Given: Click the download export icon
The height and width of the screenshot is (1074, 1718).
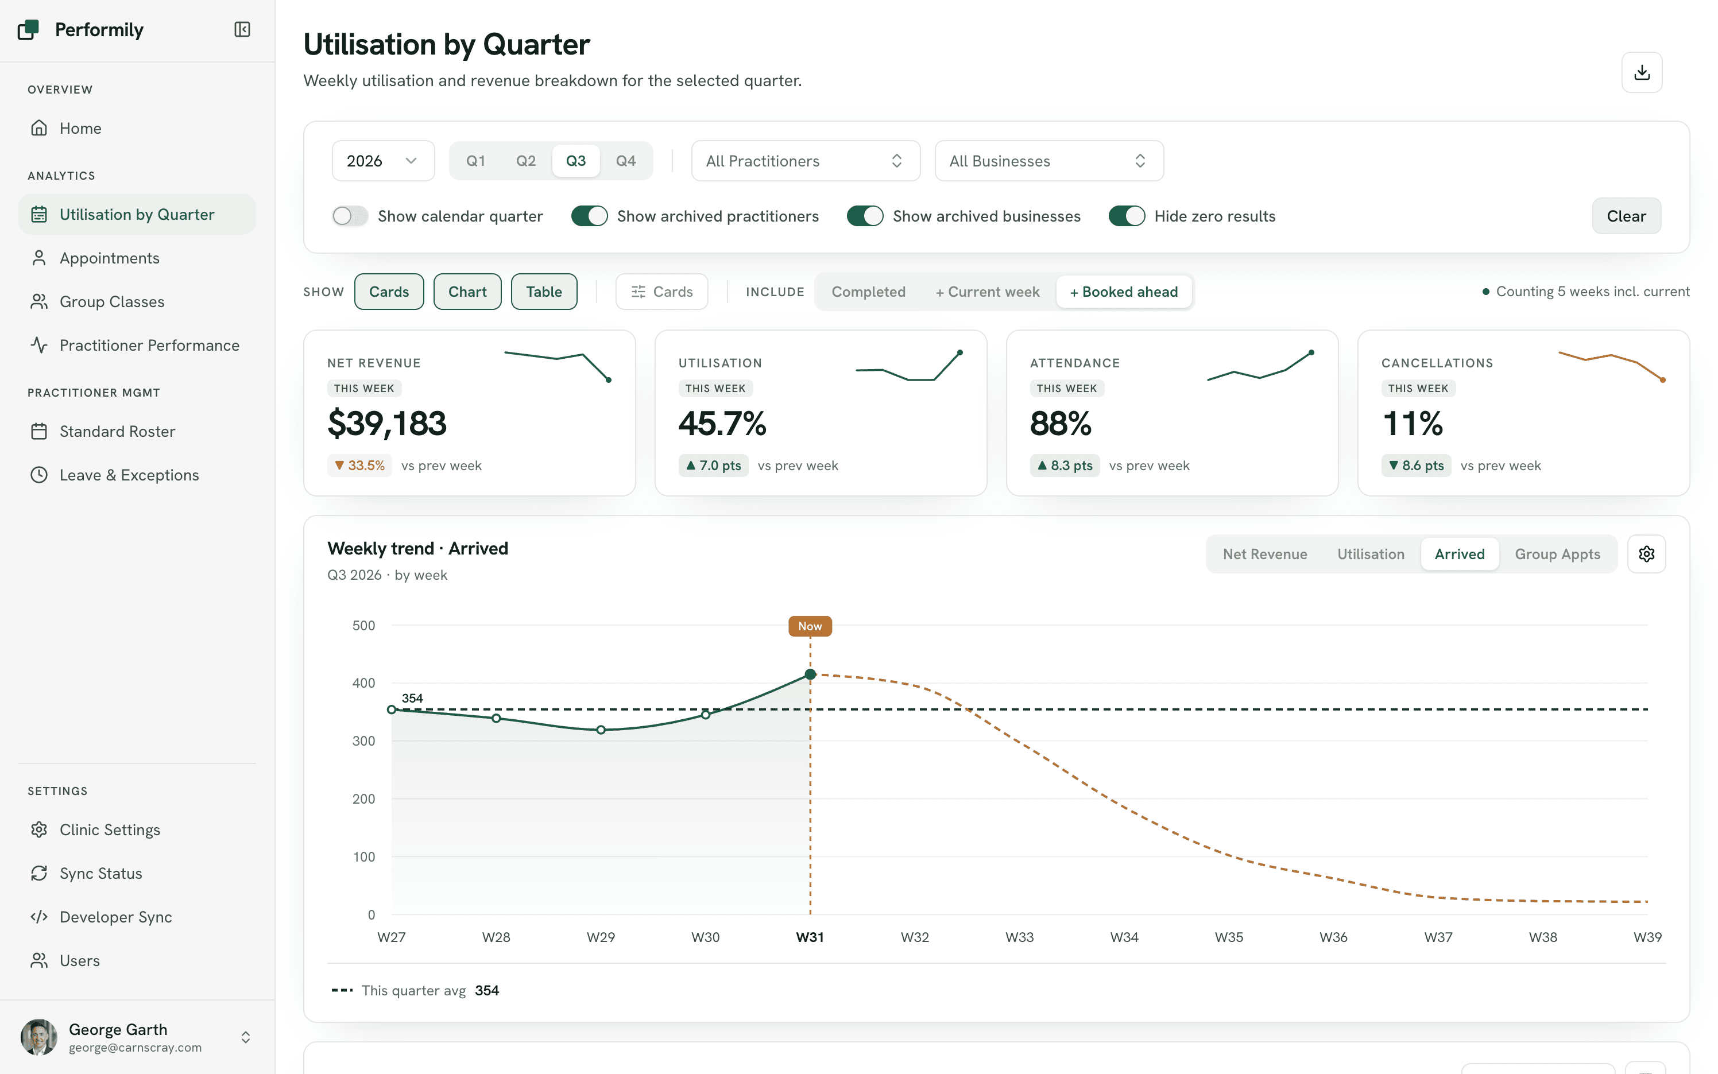Looking at the screenshot, I should click(1641, 72).
